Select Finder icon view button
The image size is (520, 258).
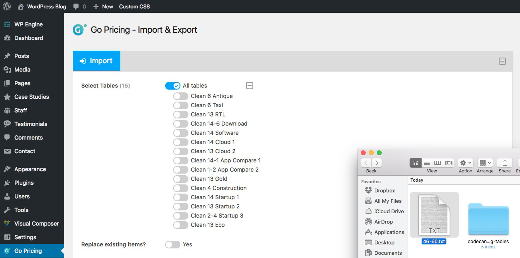(415, 163)
